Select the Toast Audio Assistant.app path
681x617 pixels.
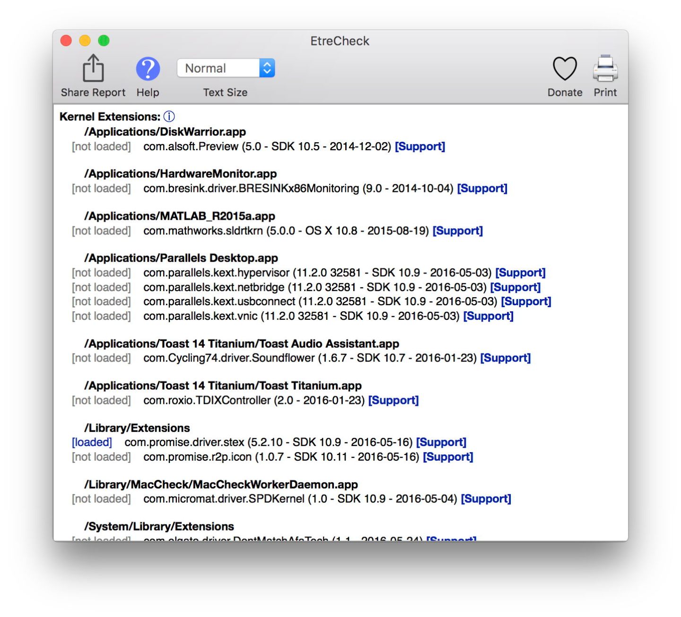point(242,344)
